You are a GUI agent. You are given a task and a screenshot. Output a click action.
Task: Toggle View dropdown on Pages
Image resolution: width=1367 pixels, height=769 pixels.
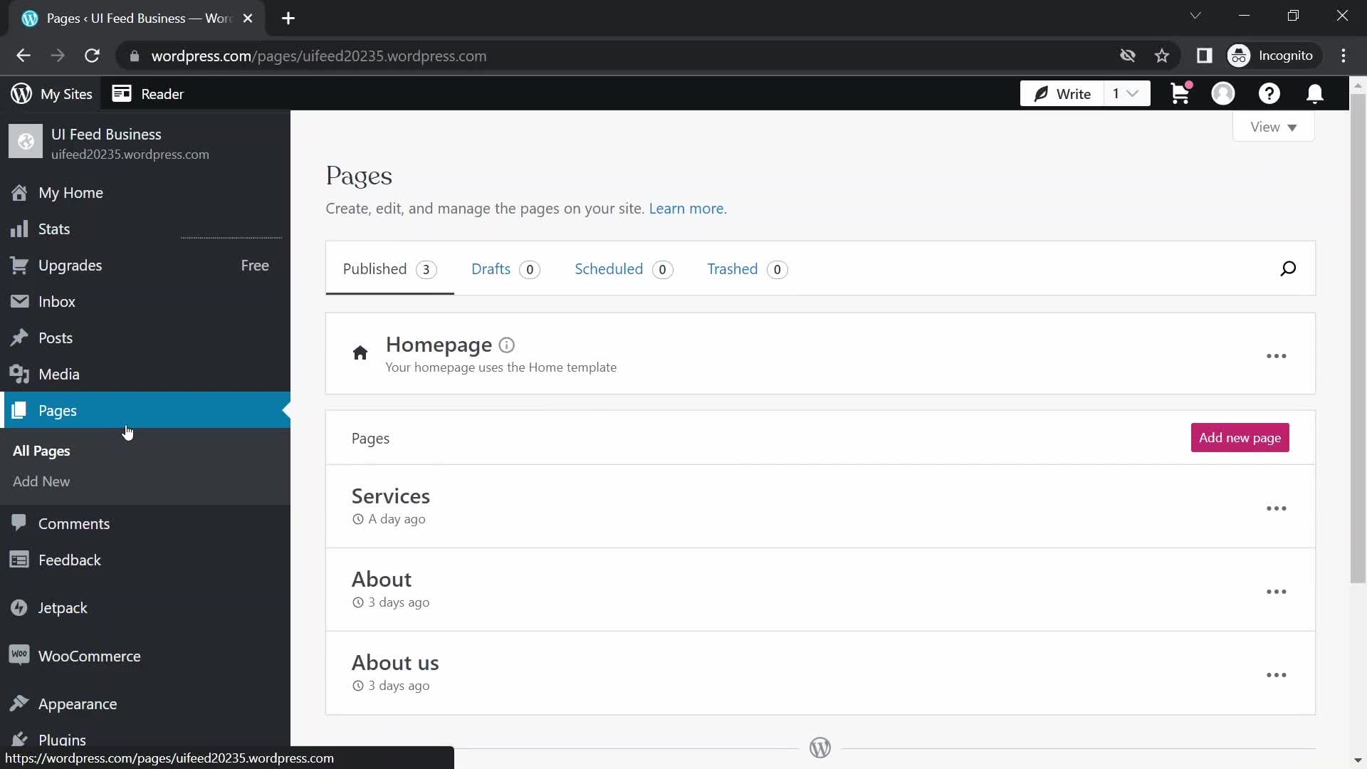coord(1275,126)
